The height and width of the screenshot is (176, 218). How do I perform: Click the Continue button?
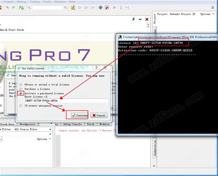click(x=80, y=115)
